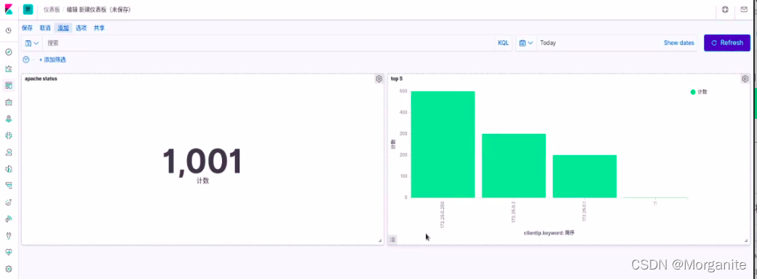Open Dev Tools from the sidebar
Image resolution: width=757 pixels, height=279 pixels.
click(x=9, y=235)
